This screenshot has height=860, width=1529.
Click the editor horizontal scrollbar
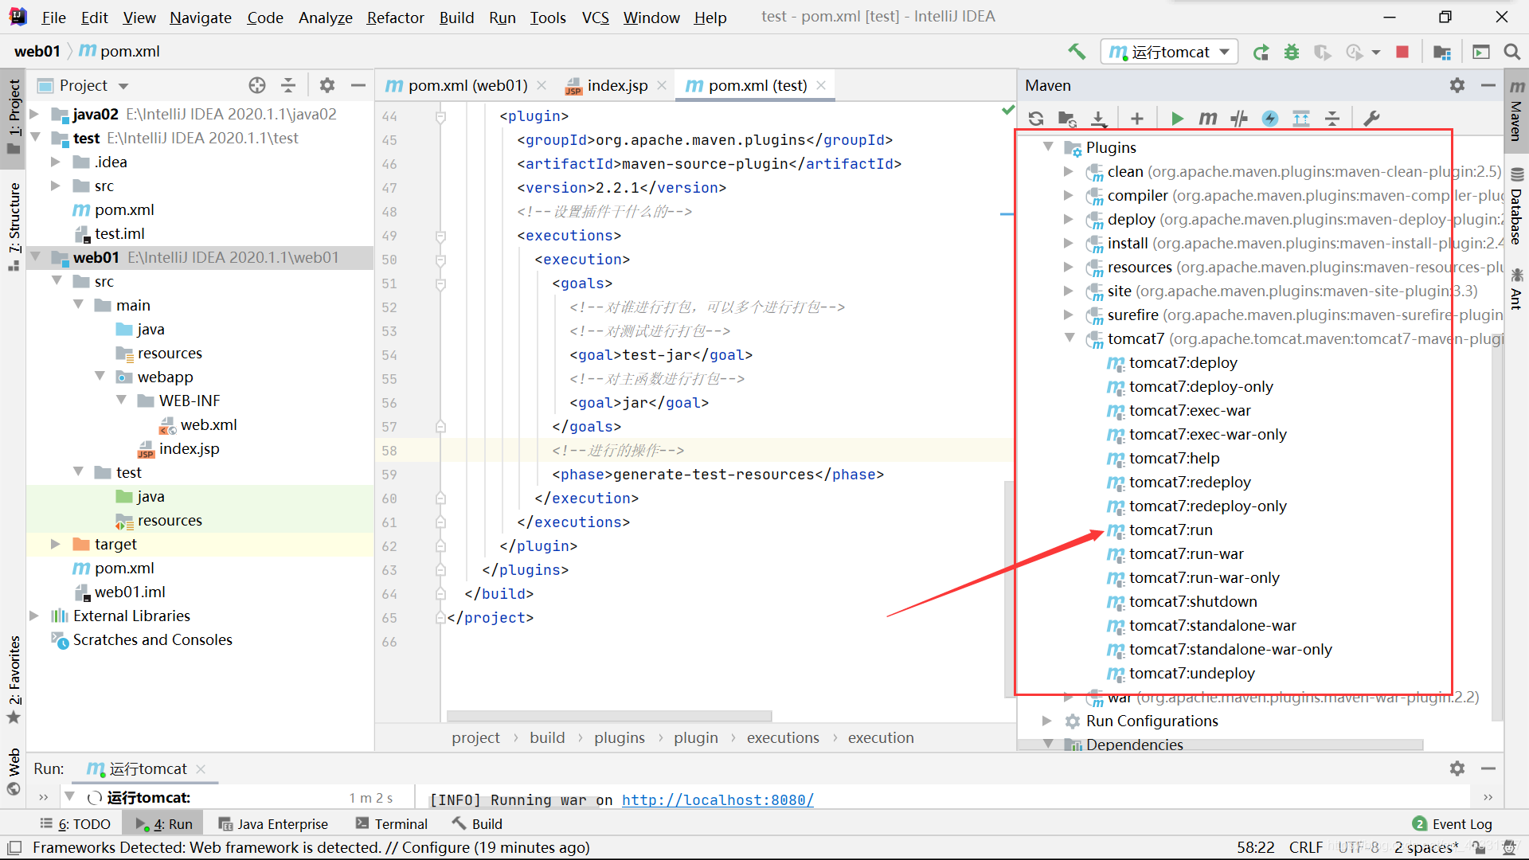pyautogui.click(x=609, y=715)
